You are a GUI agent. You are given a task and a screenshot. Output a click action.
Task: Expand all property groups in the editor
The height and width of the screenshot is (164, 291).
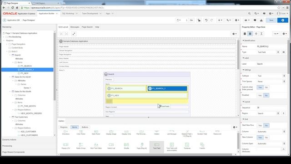coord(261,34)
